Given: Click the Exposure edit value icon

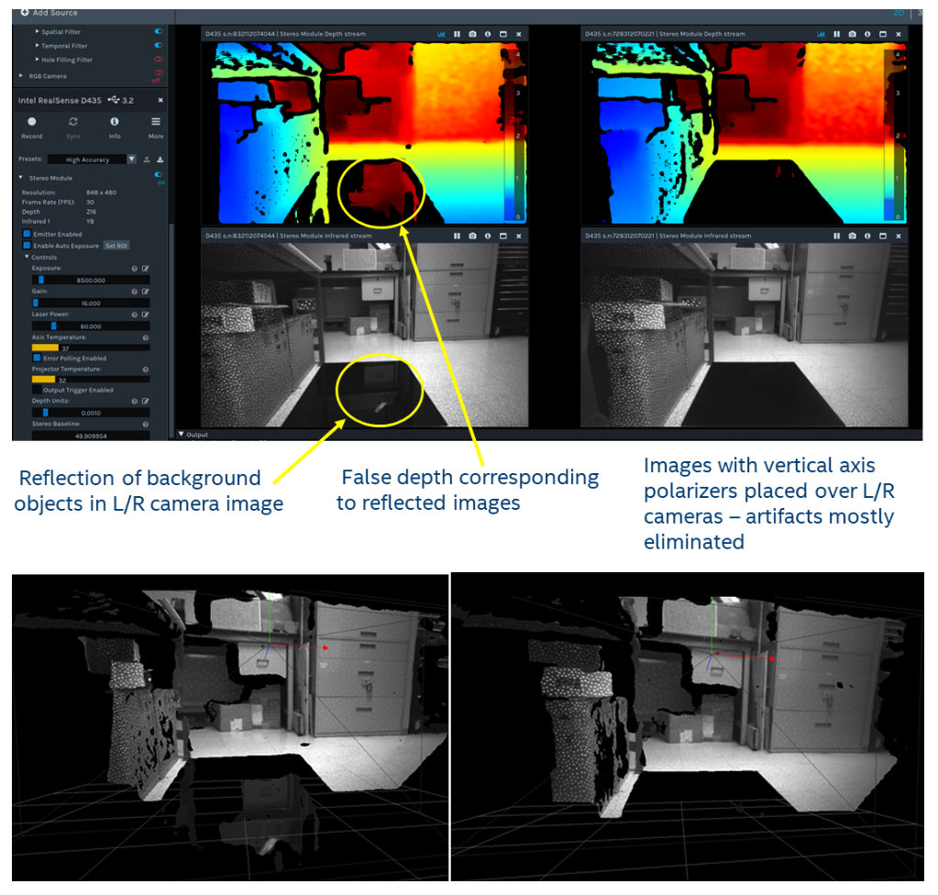Looking at the screenshot, I should coord(146,269).
